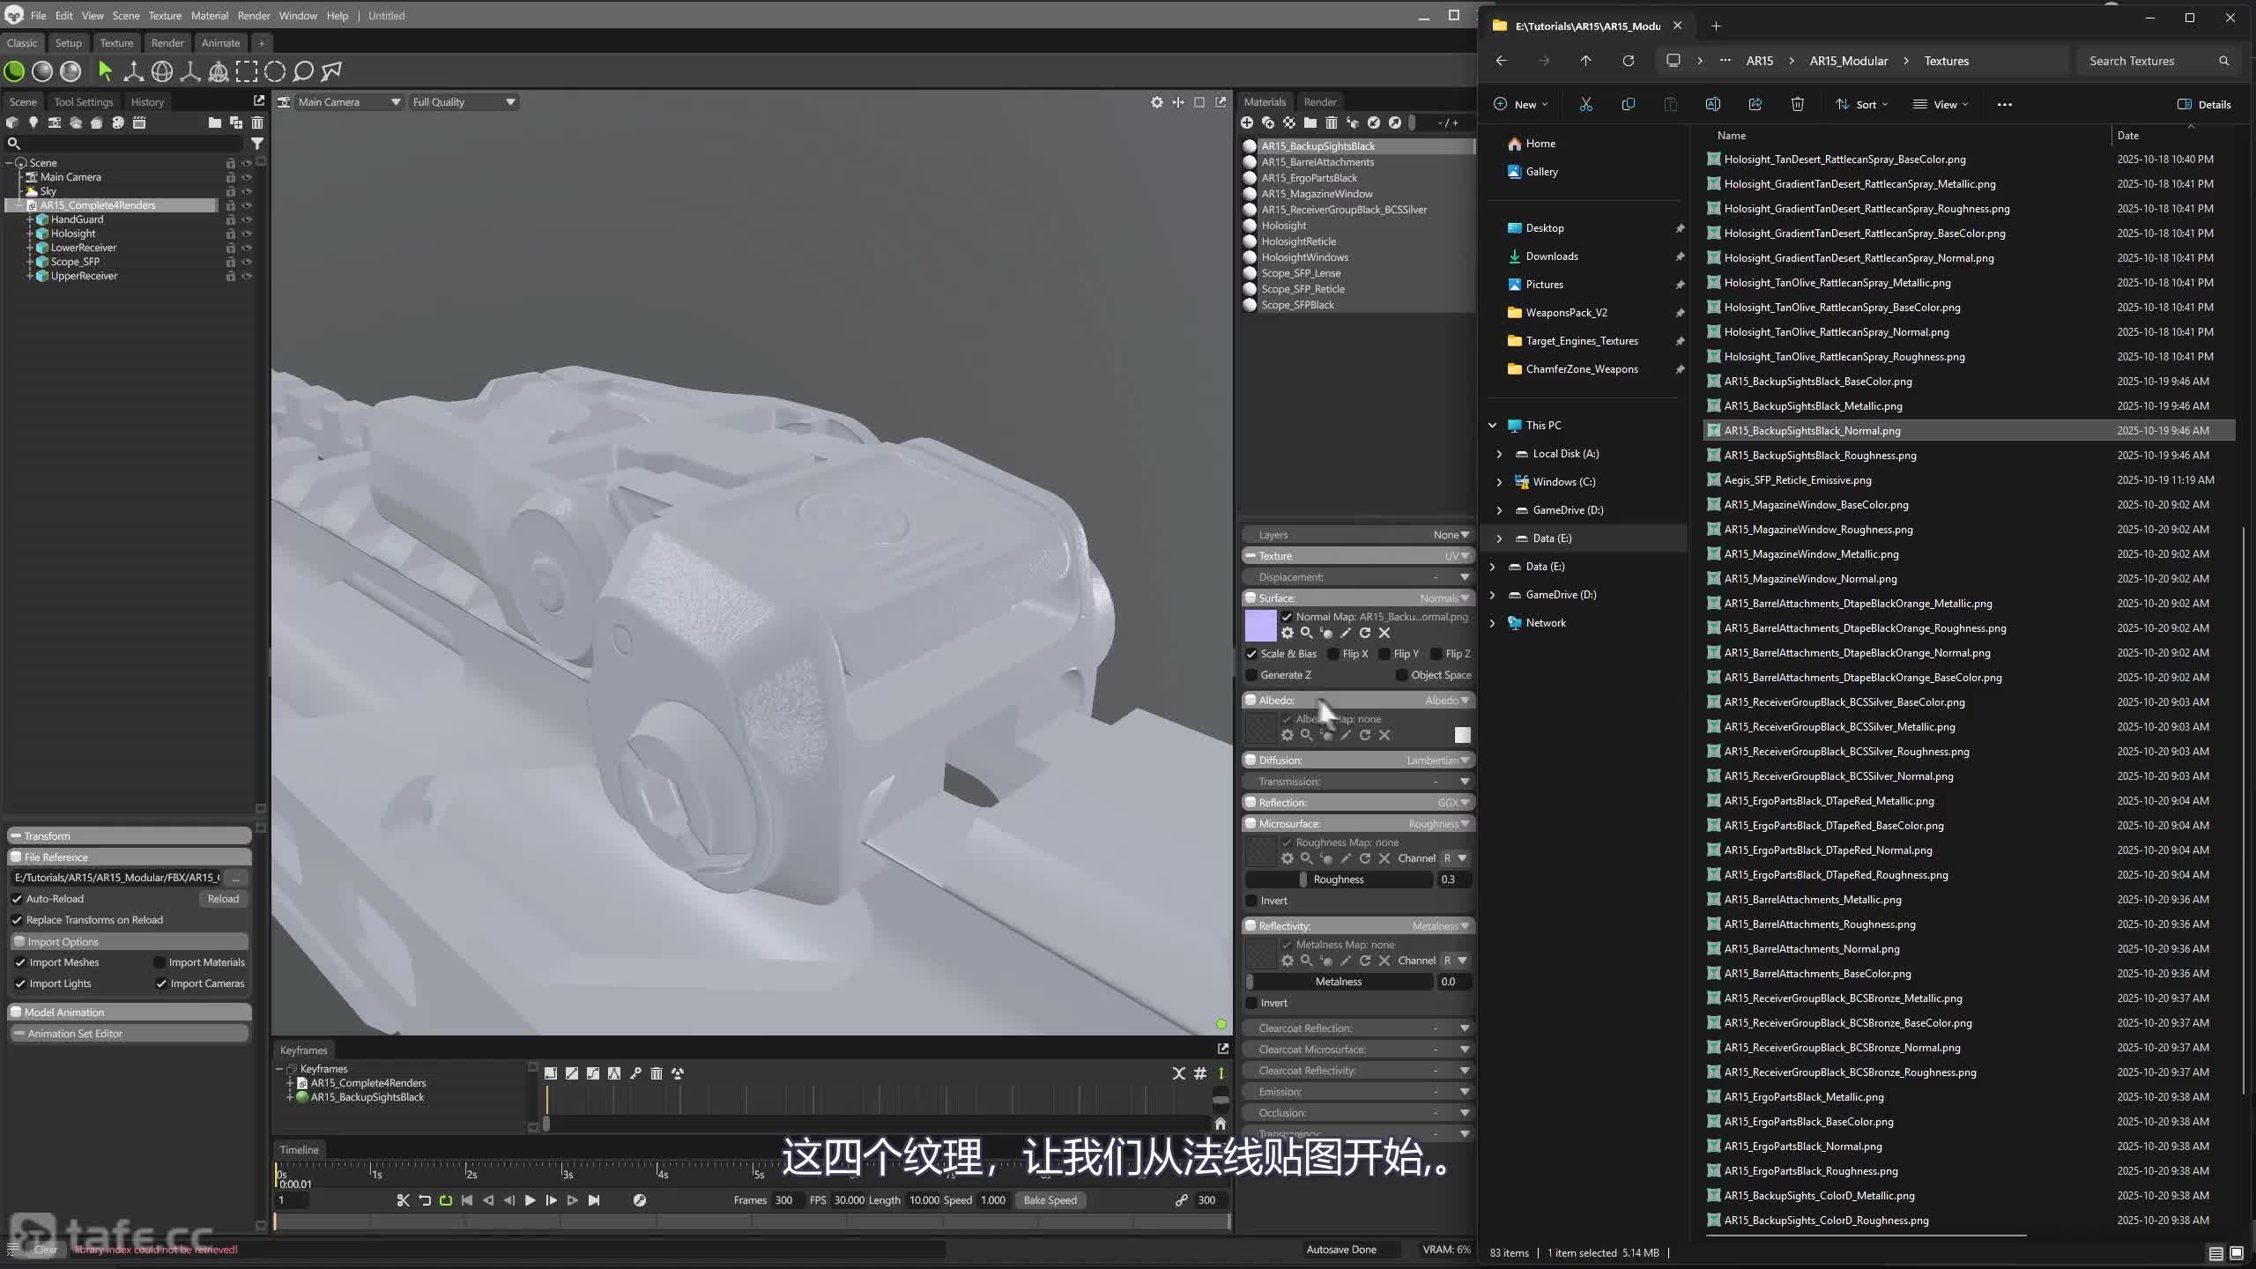Delete file using Explorer trash icon

[x=1798, y=104]
